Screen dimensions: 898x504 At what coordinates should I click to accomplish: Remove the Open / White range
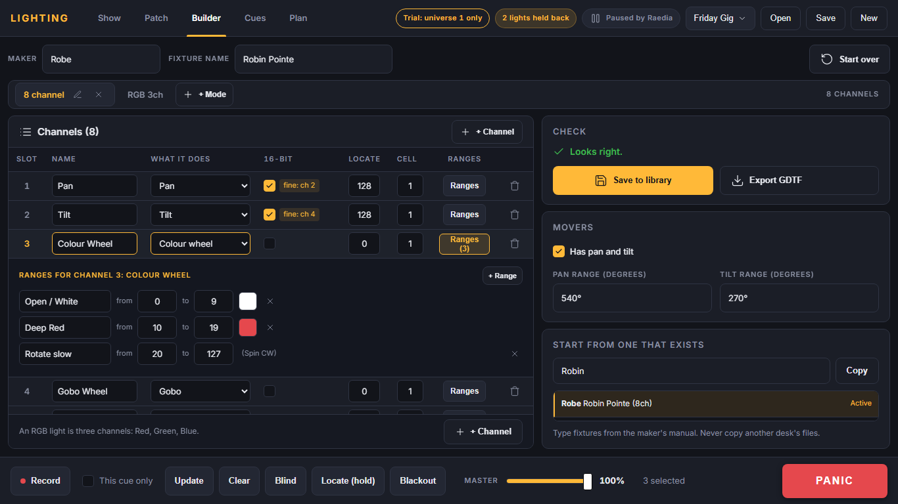point(270,301)
